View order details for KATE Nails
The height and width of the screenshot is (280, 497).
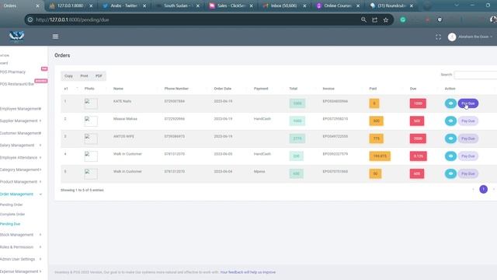(450, 103)
